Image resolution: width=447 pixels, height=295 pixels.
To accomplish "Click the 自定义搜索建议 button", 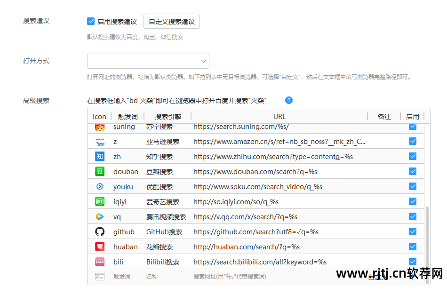I will click(x=171, y=21).
